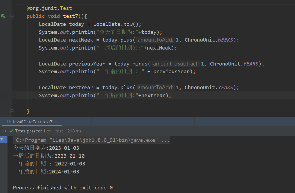Screen dimensions: 295x193
Task: Click the java.exe command line in console
Action: [x=92, y=140]
